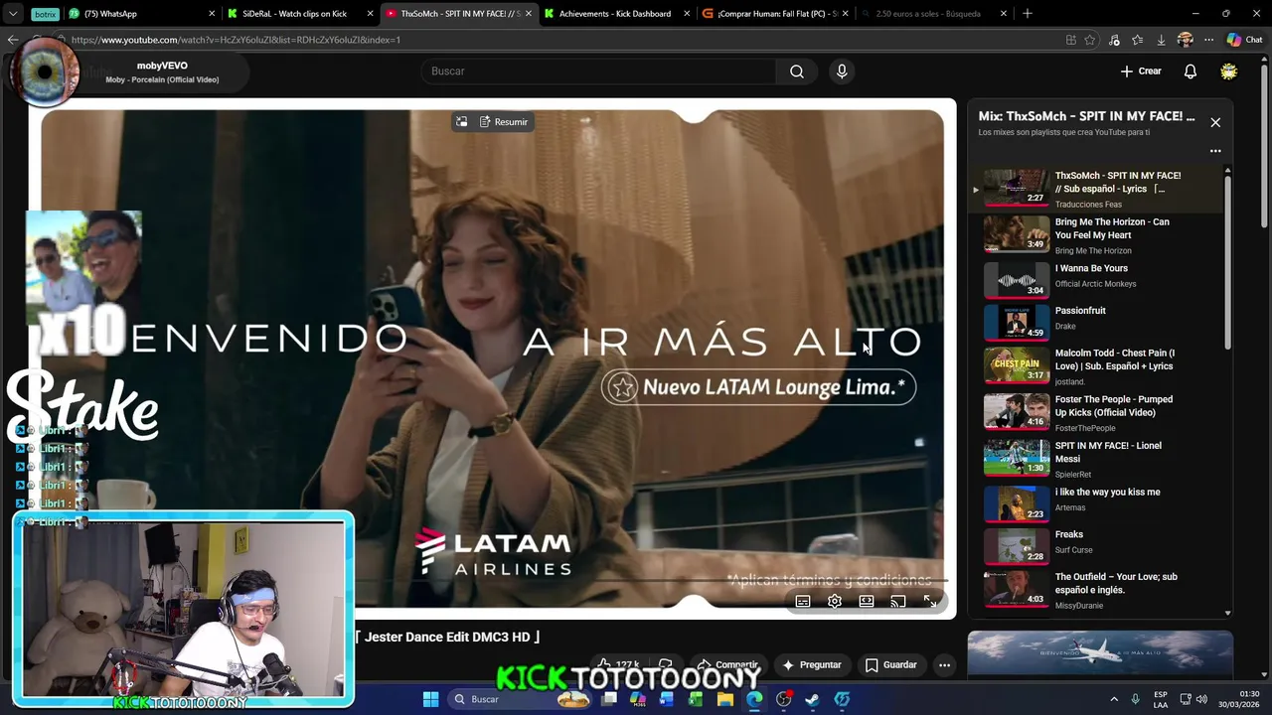Viewport: 1272px width, 715px height.
Task: Click the Resumir button above the video
Action: tap(504, 122)
